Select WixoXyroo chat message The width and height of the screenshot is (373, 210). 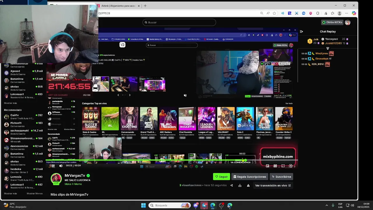[318, 54]
